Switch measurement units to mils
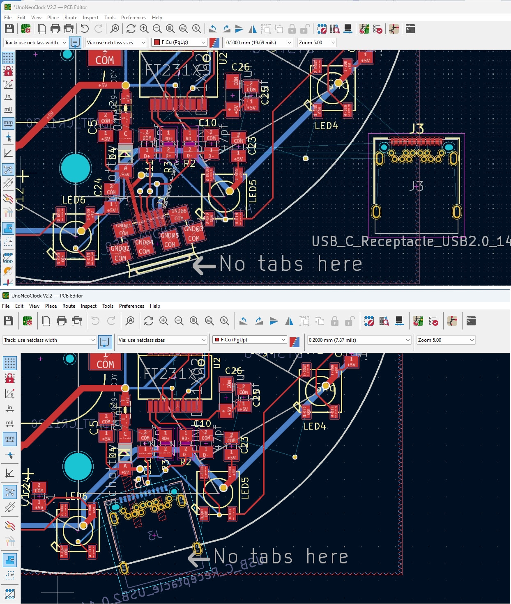This screenshot has width=511, height=604. pos(8,110)
